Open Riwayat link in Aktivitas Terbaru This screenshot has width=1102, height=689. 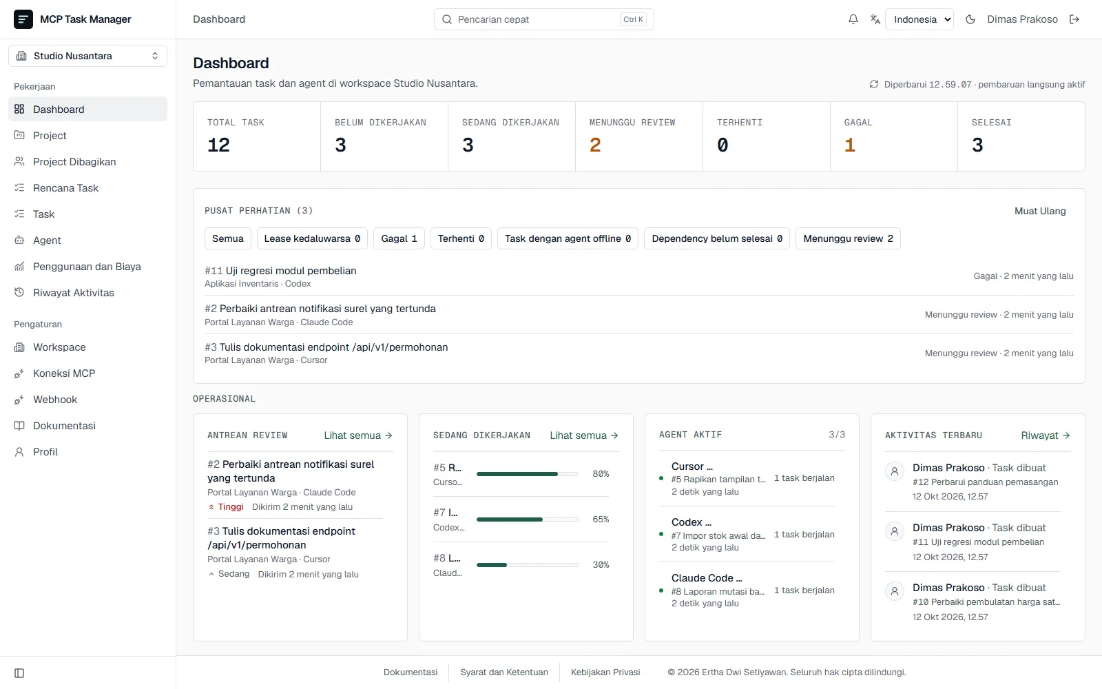pyautogui.click(x=1046, y=435)
